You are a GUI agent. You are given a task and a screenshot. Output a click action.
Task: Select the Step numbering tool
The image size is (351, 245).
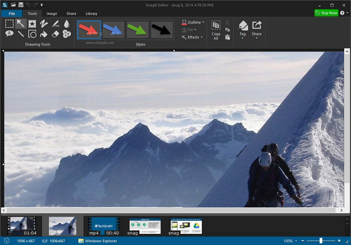tap(67, 34)
